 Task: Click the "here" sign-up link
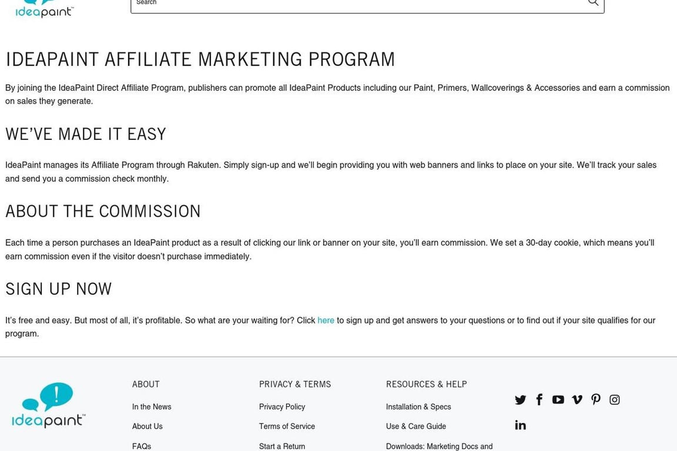click(326, 321)
